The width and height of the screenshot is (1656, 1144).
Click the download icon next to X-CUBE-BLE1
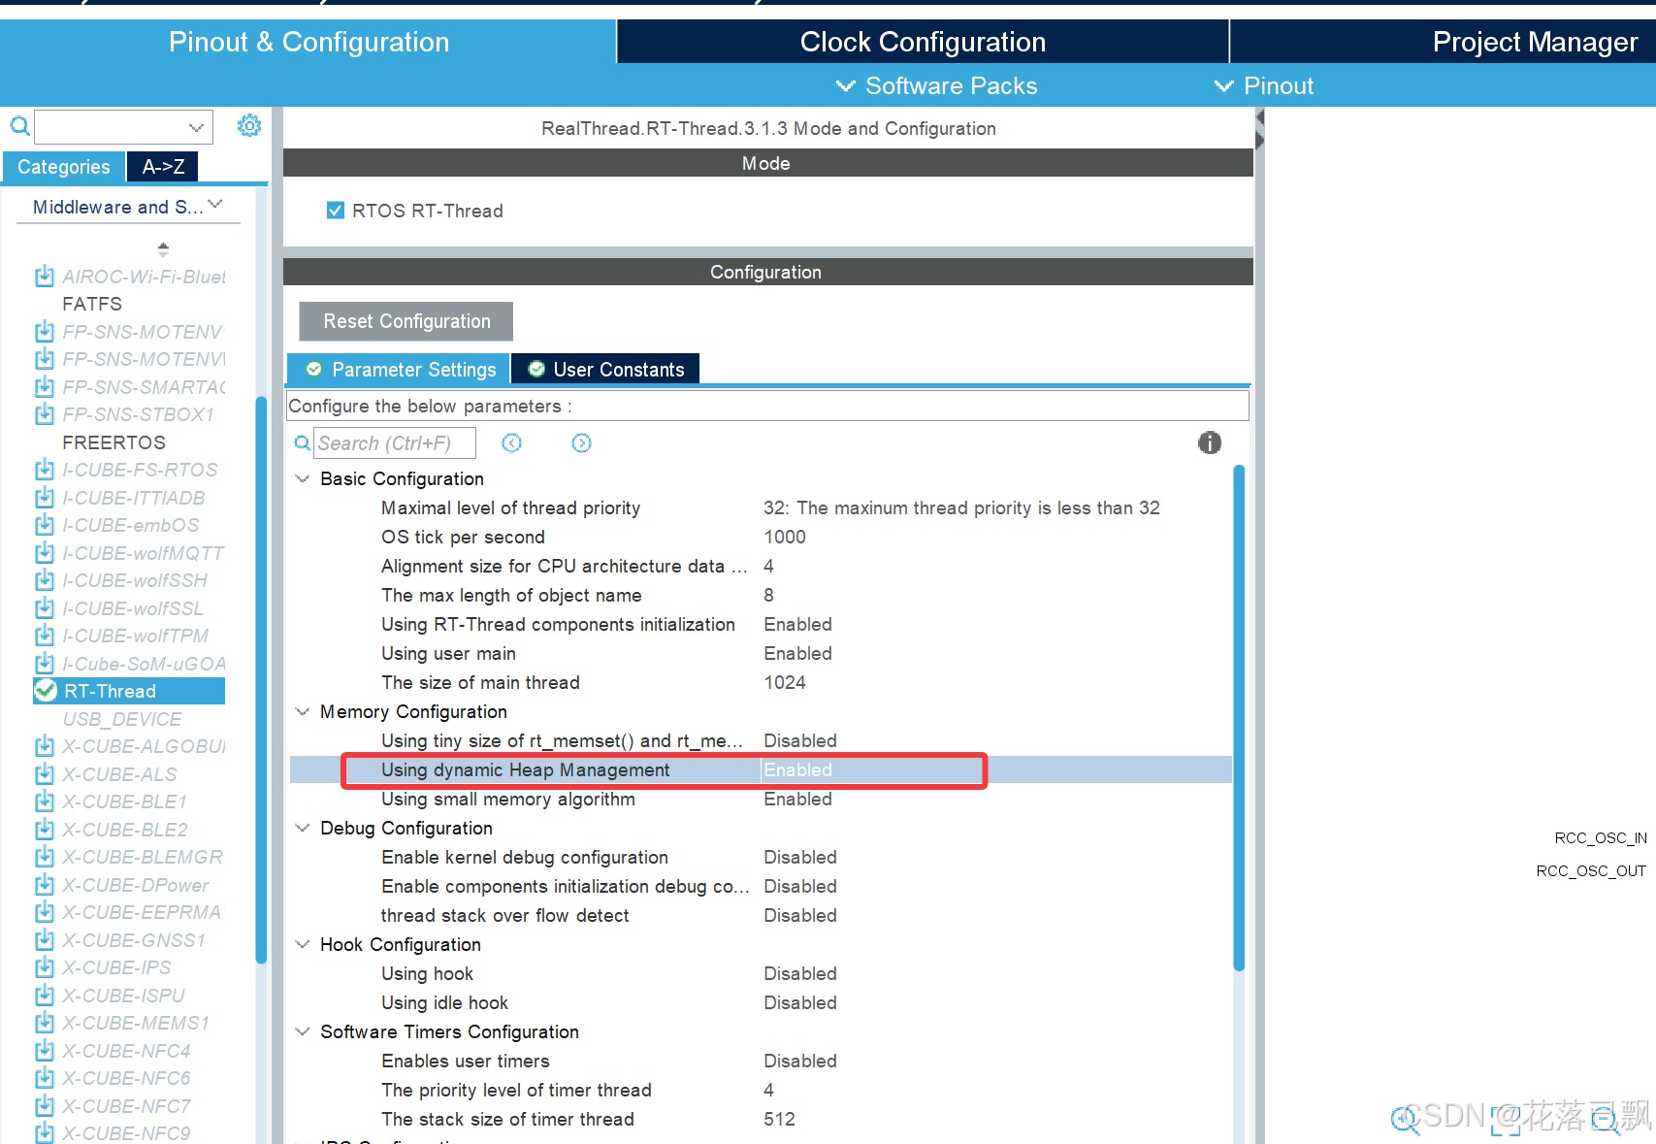pos(45,801)
